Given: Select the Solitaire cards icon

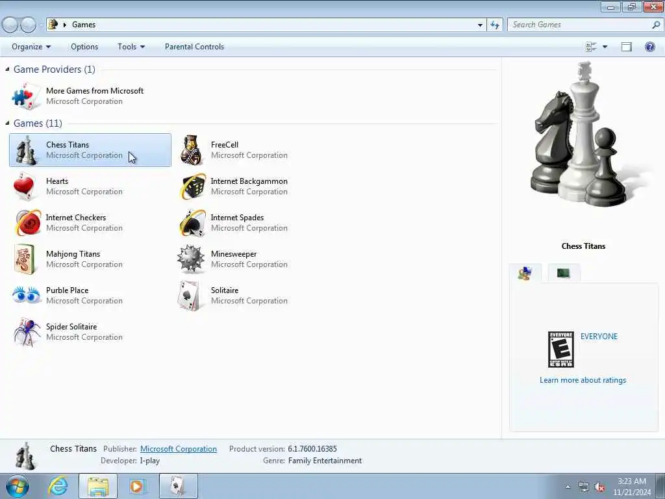Looking at the screenshot, I should (x=189, y=296).
